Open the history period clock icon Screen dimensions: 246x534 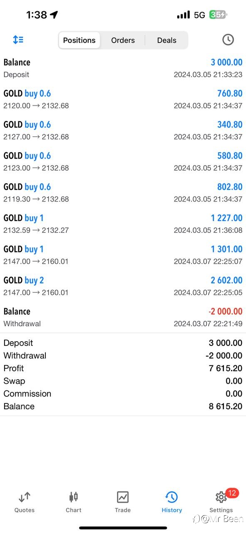pyautogui.click(x=228, y=40)
